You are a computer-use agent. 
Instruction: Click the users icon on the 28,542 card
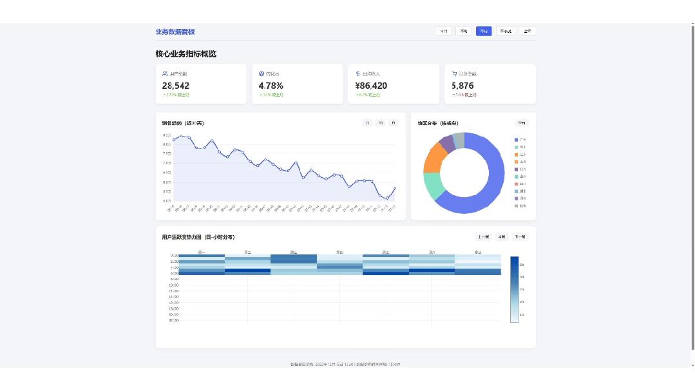[165, 73]
